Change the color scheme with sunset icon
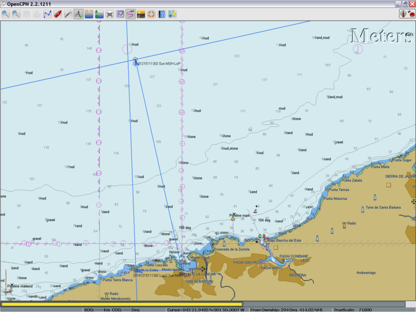 [x=141, y=14]
